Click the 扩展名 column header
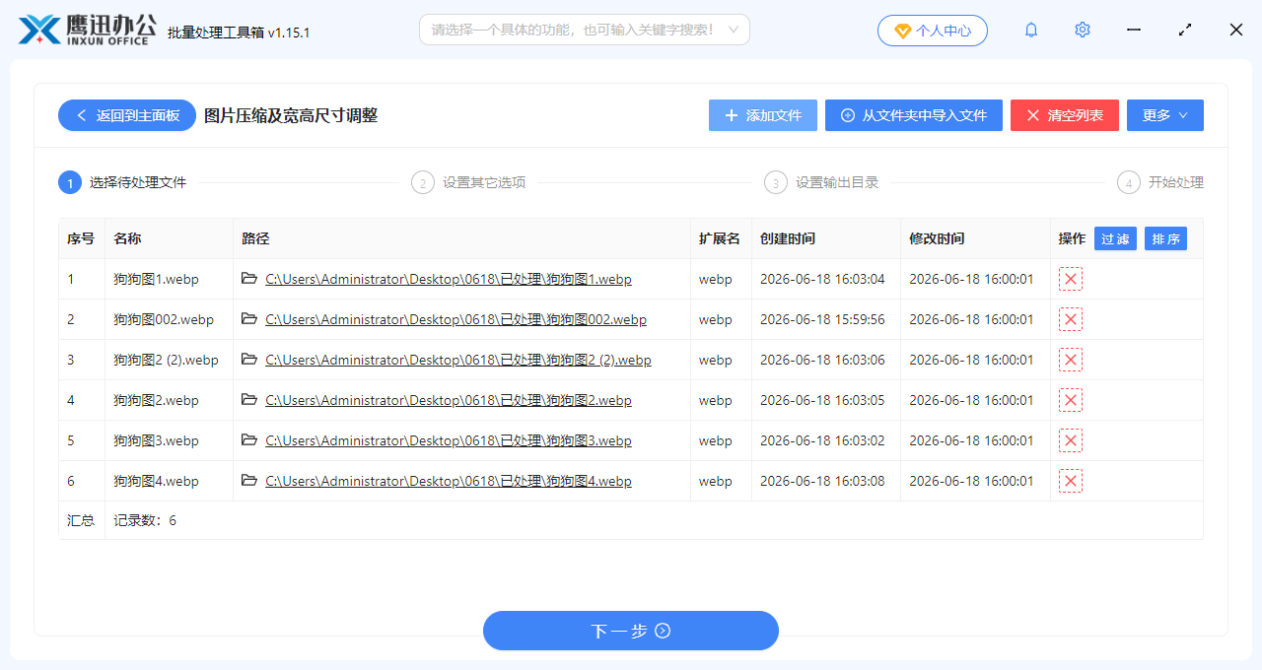1262x670 pixels. click(720, 238)
